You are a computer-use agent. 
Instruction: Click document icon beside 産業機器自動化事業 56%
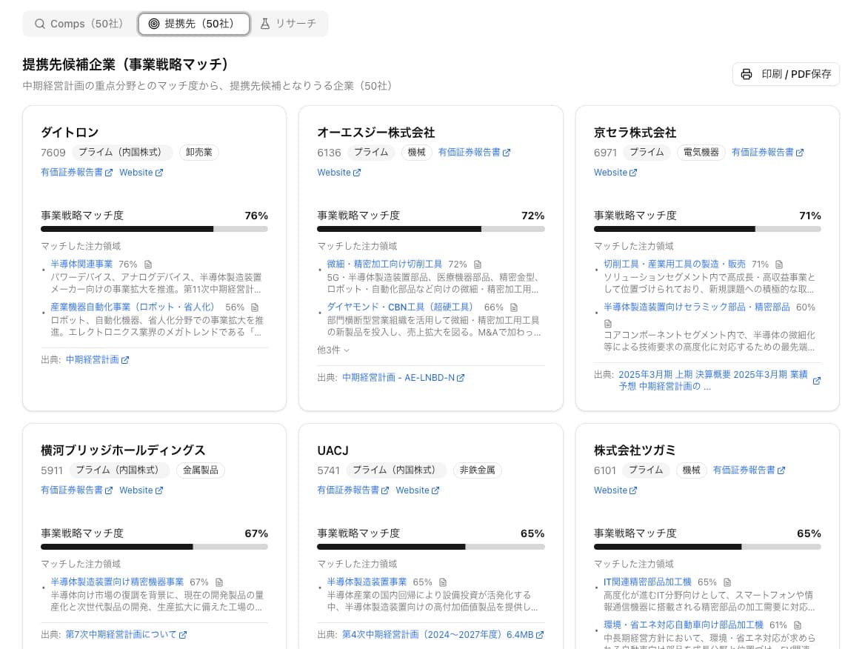255,307
